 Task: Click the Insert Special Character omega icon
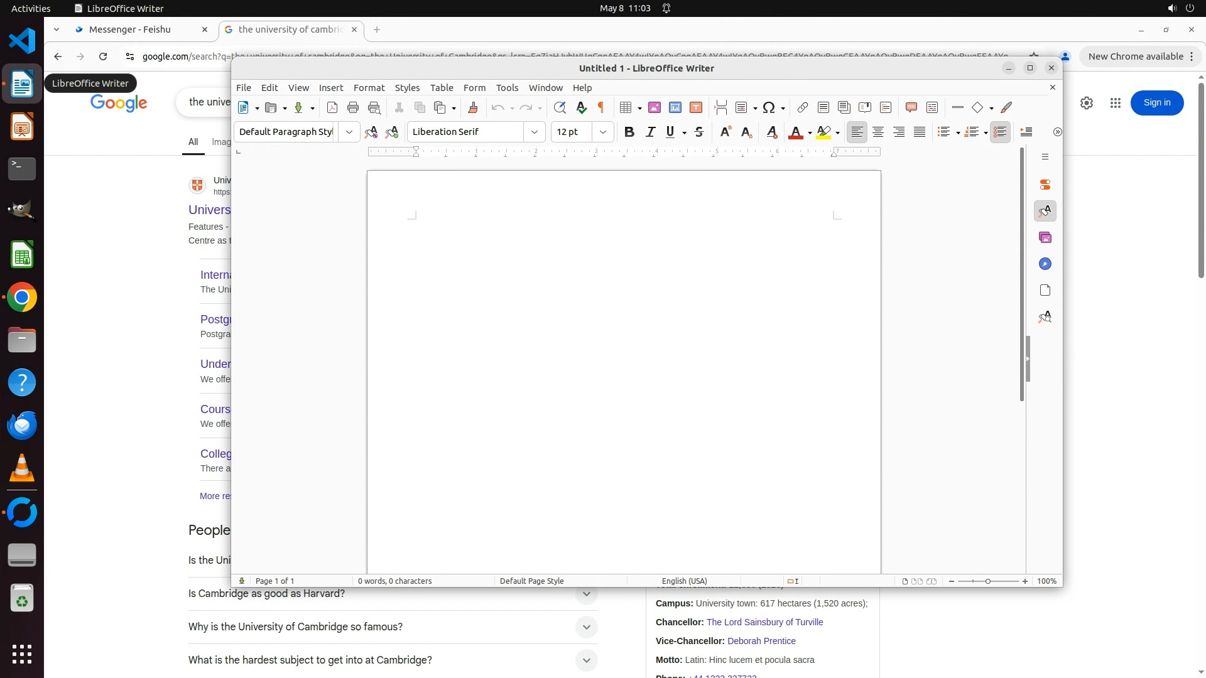click(768, 108)
